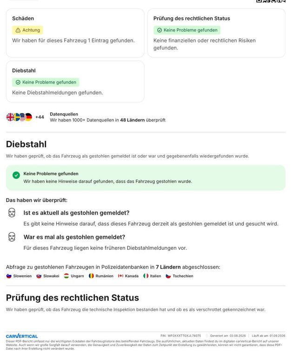Click the Slowenien flag icon

point(9,276)
